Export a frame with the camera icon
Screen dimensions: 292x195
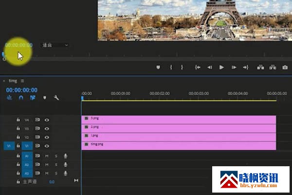tap(285, 67)
